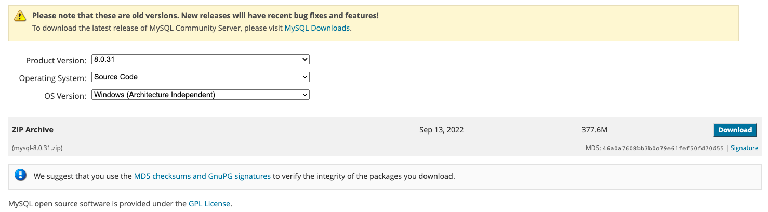Click the mysql-8.0.31.zip filename text
The height and width of the screenshot is (212, 768).
coord(37,148)
